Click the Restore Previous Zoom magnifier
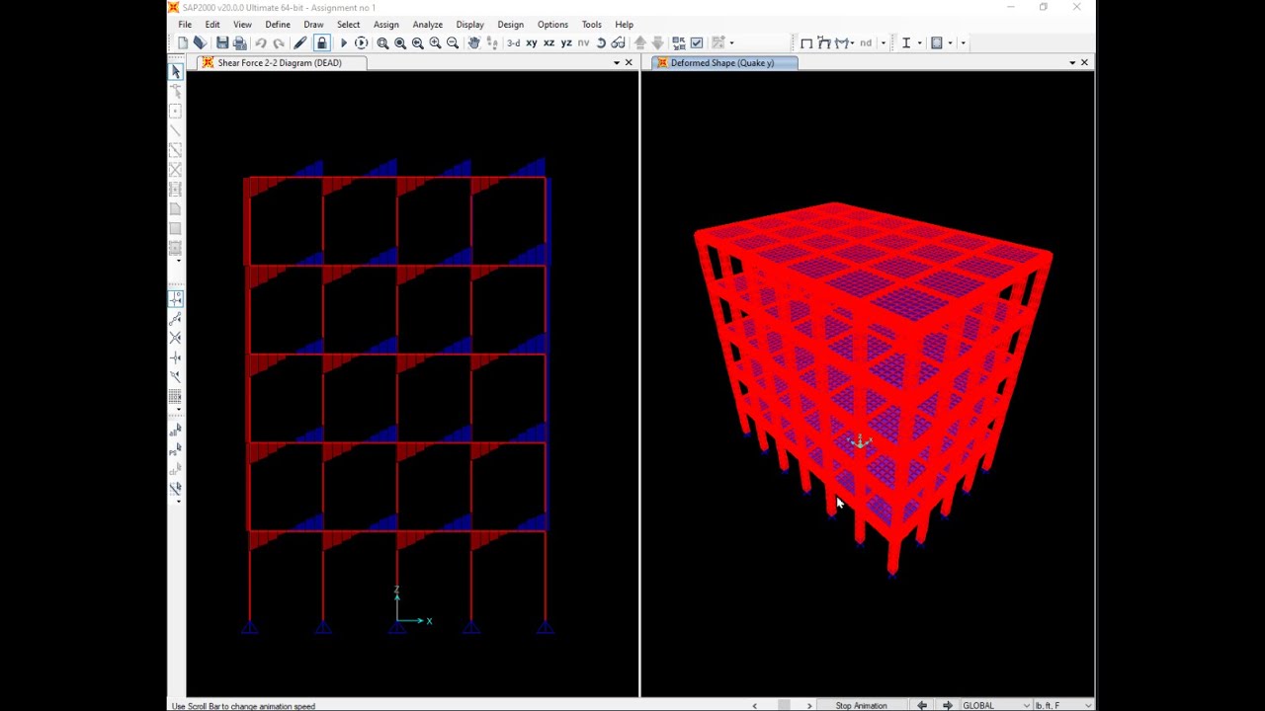Image resolution: width=1265 pixels, height=711 pixels. tap(417, 42)
